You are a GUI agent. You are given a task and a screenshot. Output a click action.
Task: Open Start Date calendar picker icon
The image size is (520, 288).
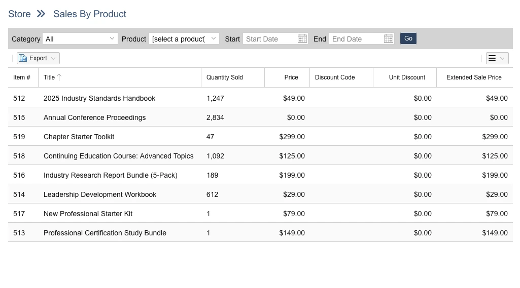point(302,39)
